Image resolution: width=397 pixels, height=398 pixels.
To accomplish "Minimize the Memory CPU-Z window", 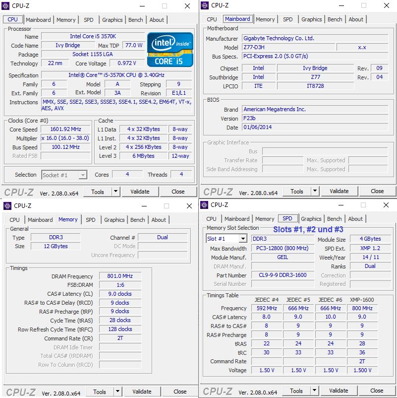I will point(144,206).
